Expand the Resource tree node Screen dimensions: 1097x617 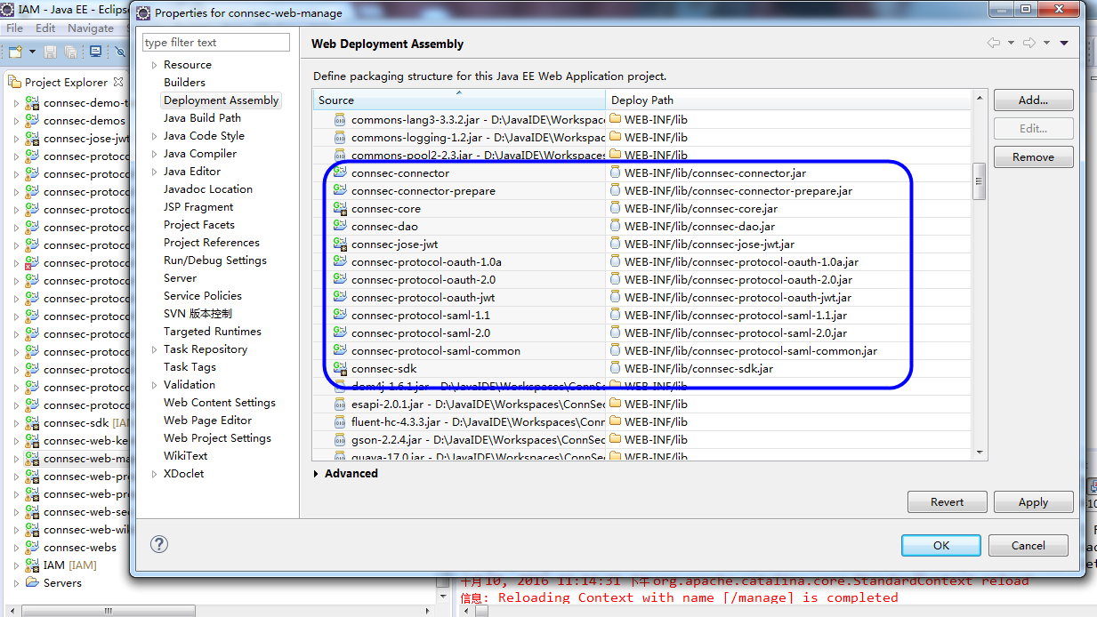point(154,65)
